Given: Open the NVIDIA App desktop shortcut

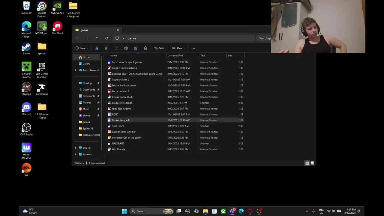Looking at the screenshot, I should [x=57, y=8].
